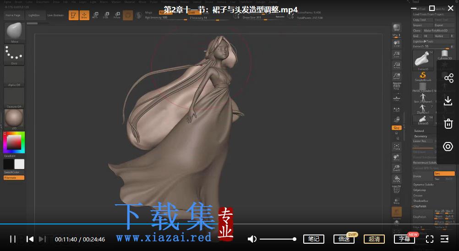The image size is (459, 251).
Task: Adjust the volume slider handle
Action: [295, 239]
